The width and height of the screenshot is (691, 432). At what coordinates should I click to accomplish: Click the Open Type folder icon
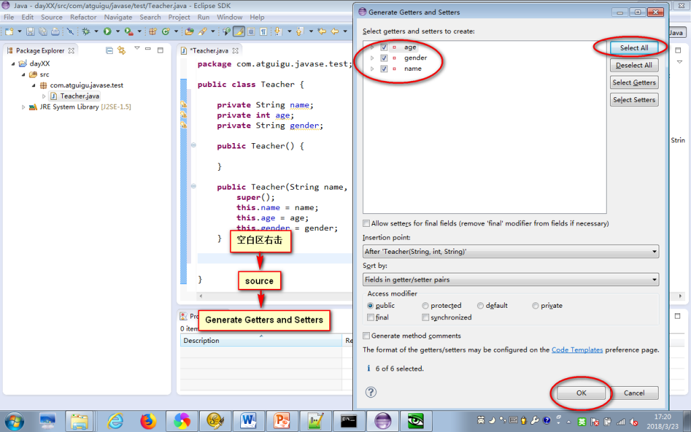(189, 31)
